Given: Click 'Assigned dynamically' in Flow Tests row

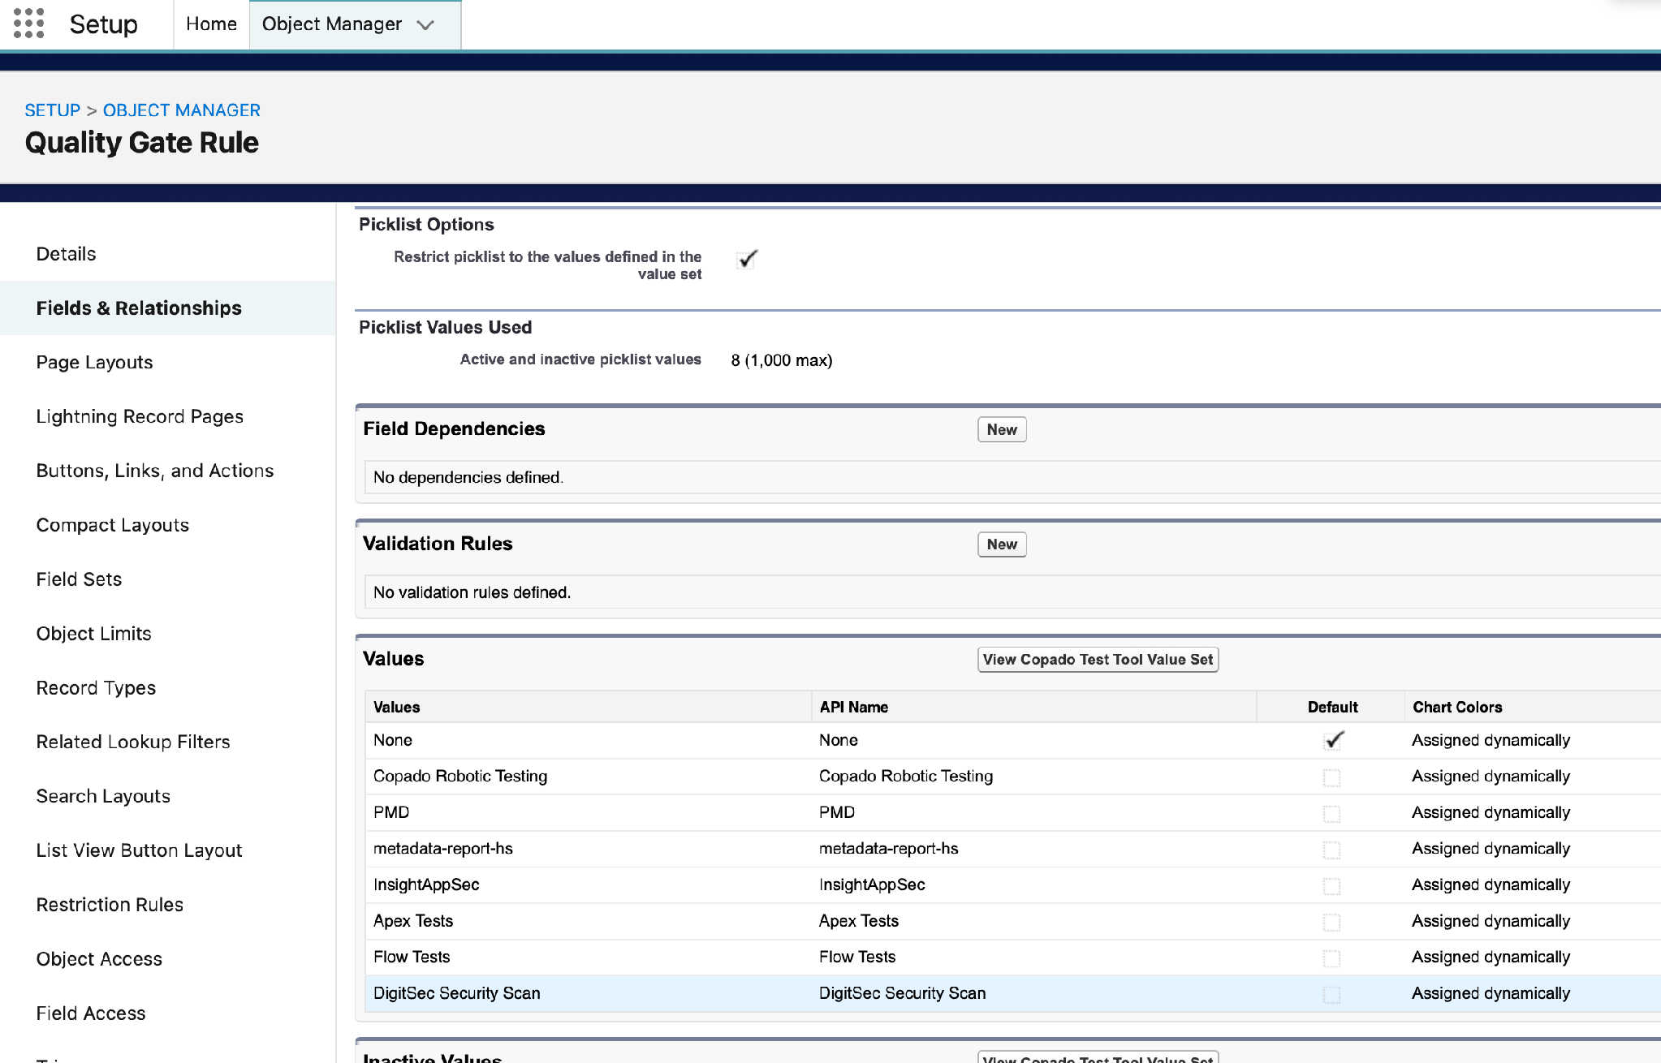Looking at the screenshot, I should coord(1491,957).
